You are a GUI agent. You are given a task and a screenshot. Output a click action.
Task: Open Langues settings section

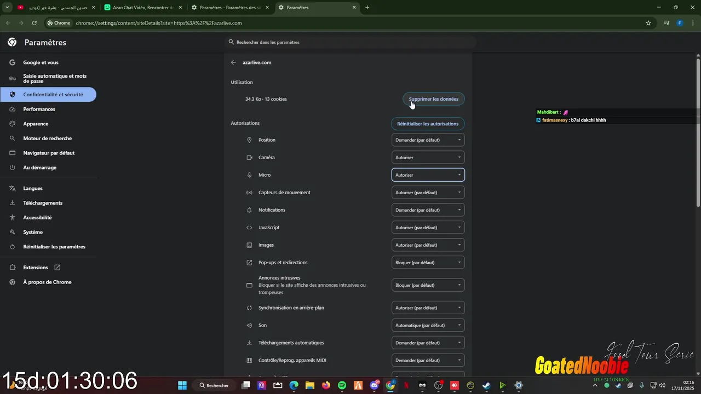tap(48, 188)
